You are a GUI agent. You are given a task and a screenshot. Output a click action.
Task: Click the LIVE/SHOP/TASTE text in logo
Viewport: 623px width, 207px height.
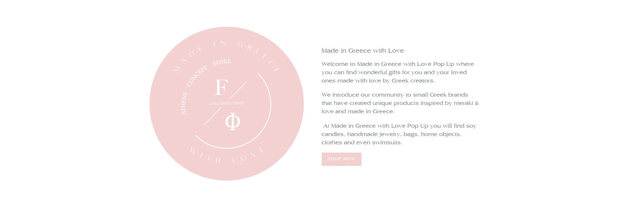(227, 103)
